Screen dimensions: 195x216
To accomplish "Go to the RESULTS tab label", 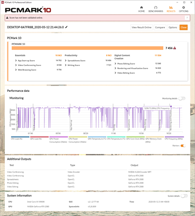I will [171, 11].
